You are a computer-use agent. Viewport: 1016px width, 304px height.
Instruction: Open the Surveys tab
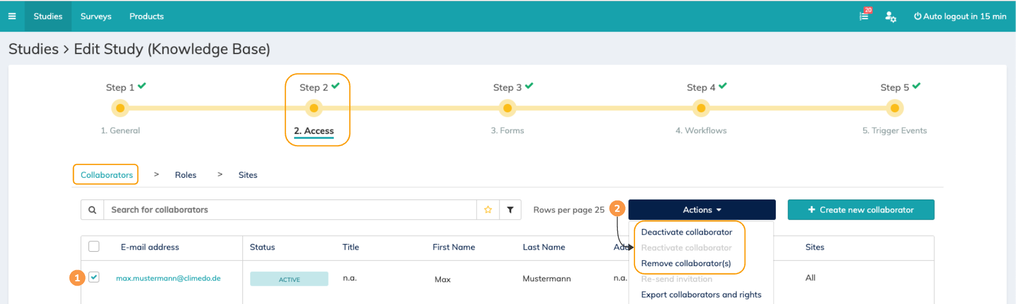96,16
